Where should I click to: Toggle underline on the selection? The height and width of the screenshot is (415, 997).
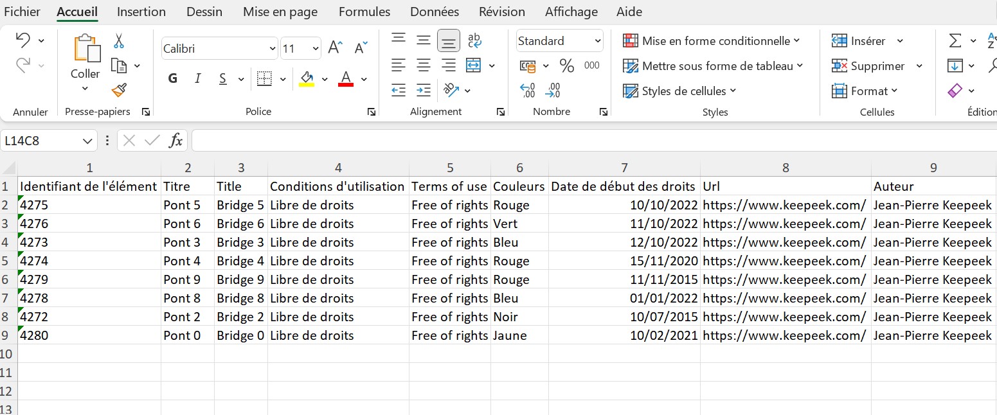pyautogui.click(x=222, y=78)
